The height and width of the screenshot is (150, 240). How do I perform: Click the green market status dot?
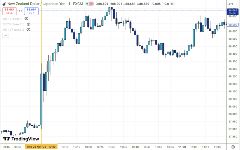(x=87, y=4)
